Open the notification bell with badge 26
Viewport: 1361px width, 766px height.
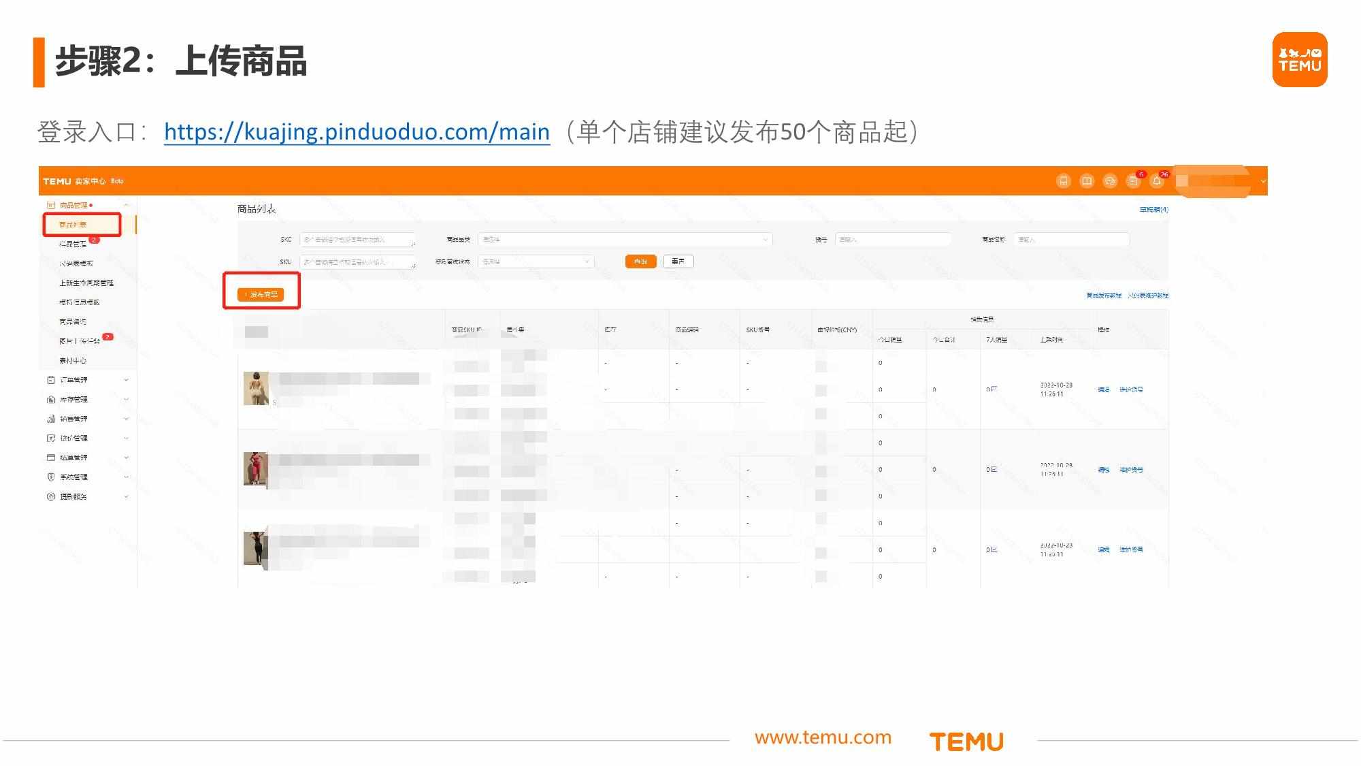1156,181
